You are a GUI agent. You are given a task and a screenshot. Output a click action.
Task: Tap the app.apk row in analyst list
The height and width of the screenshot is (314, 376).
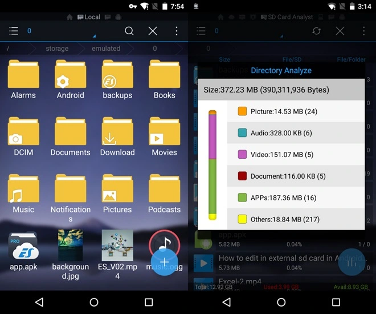click(x=282, y=239)
